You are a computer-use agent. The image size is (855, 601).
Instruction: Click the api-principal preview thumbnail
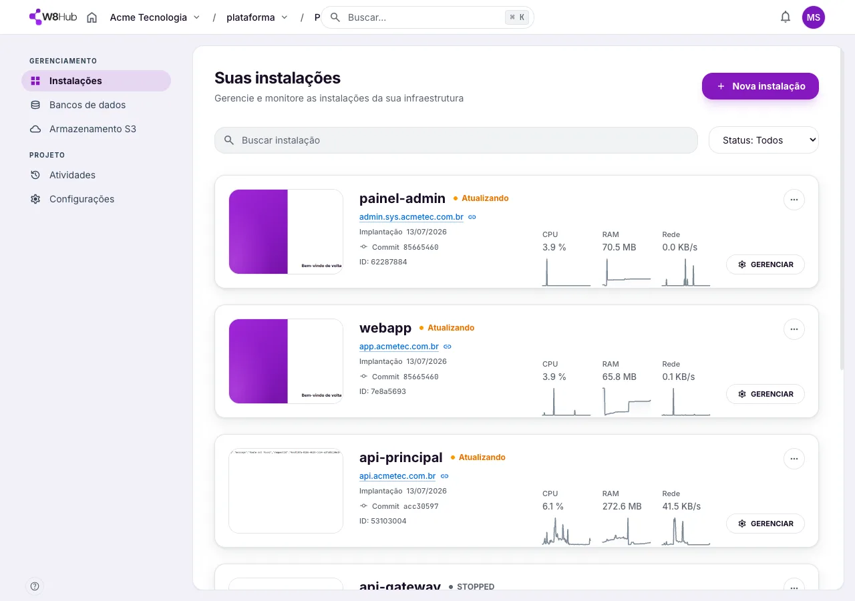tap(286, 491)
